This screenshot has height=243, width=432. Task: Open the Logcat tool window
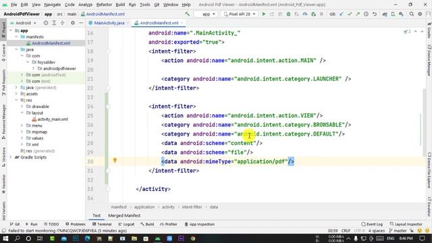pos(126,224)
